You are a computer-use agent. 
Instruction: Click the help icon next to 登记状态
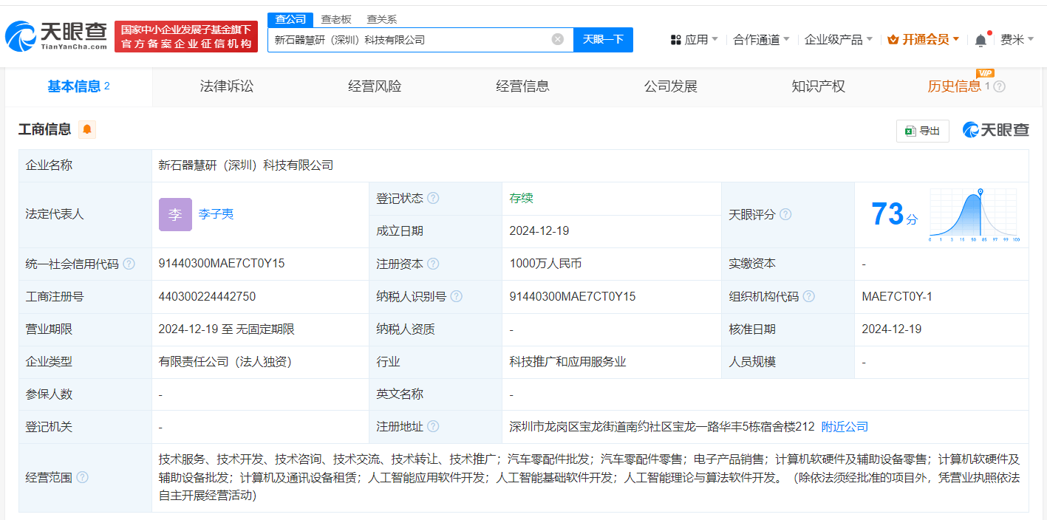[x=433, y=198]
